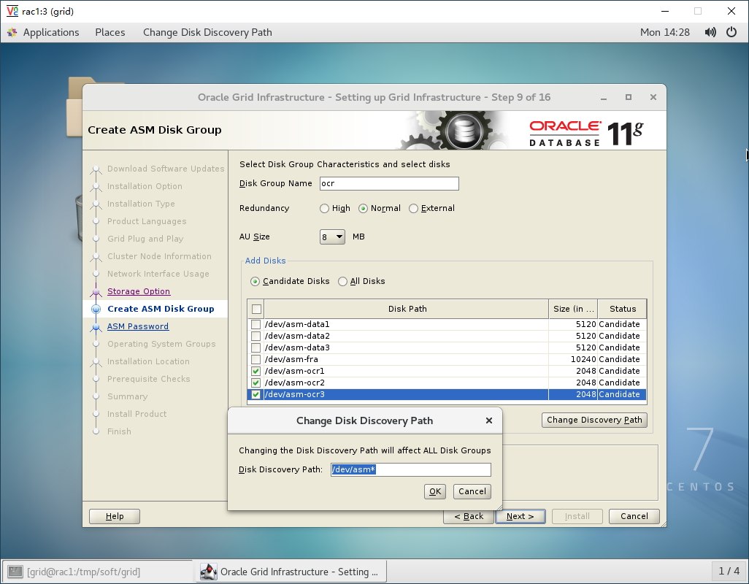Click the 10240 size cell
The width and height of the screenshot is (749, 584).
[573, 359]
